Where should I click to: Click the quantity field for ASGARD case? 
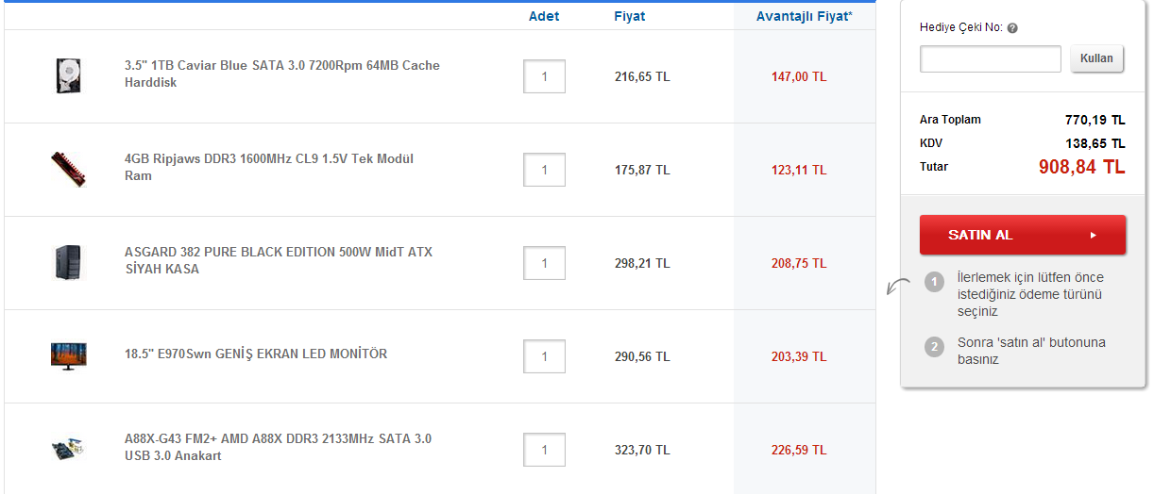point(545,263)
